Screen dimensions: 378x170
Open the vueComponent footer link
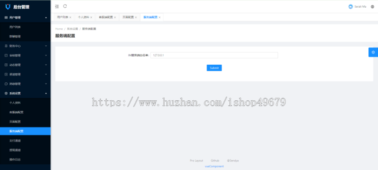click(x=214, y=166)
